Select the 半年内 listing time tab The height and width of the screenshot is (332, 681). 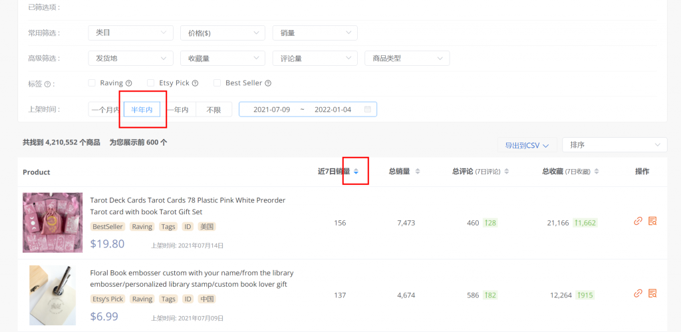tap(142, 109)
